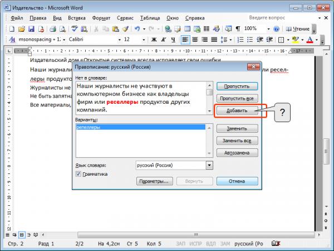Click the Italic К formatting icon

pyautogui.click(x=164, y=40)
